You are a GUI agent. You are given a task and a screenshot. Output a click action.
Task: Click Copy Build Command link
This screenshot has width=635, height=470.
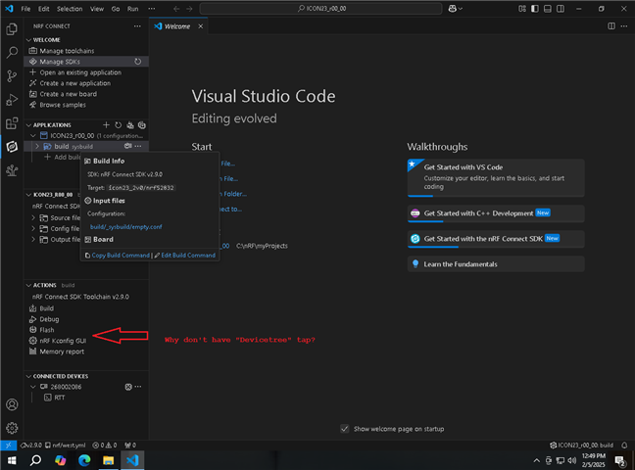tap(121, 255)
